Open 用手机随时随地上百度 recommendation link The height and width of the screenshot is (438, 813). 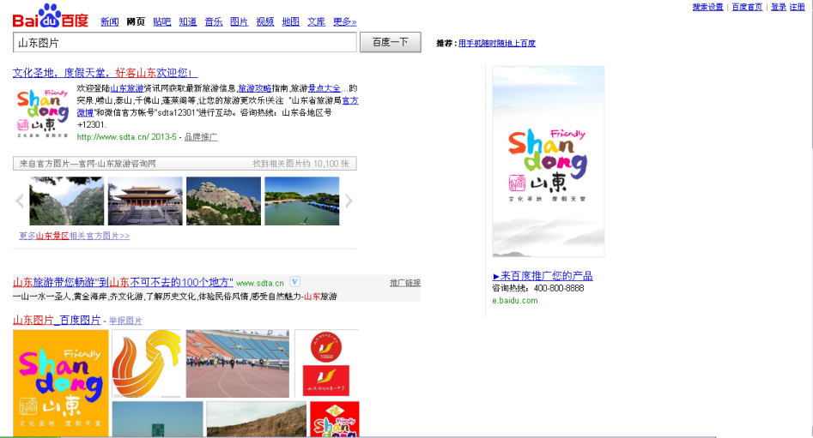tap(497, 44)
